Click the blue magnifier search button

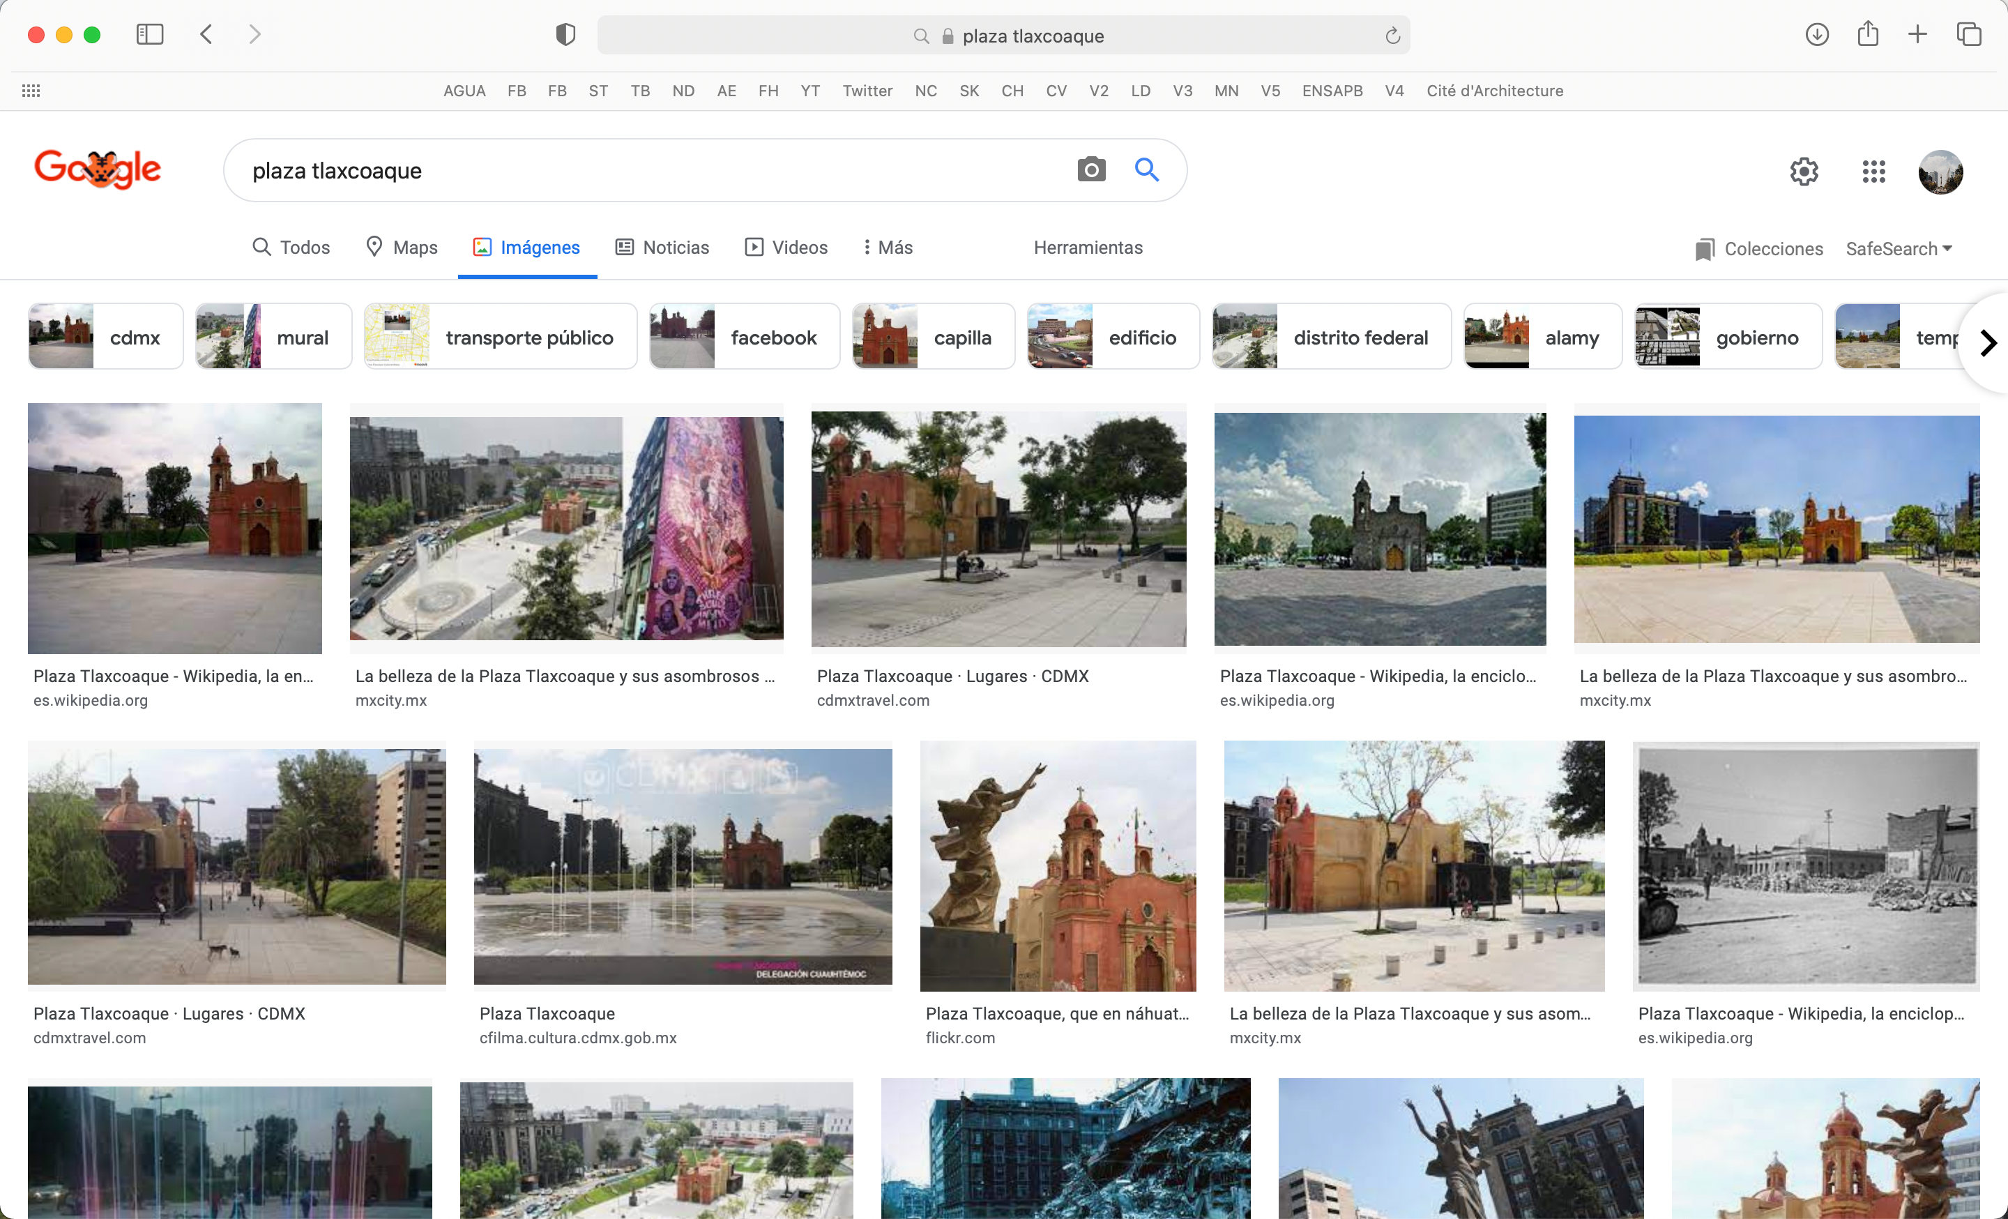(1147, 169)
